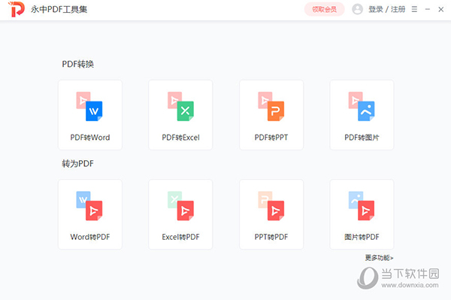Click the user avatar icon

click(357, 9)
